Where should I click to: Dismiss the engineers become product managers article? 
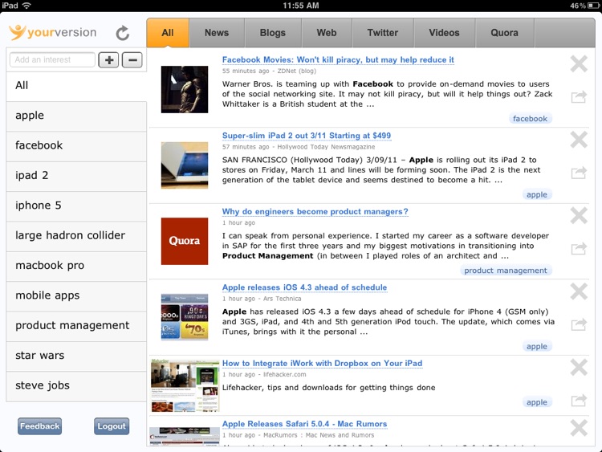coord(579,215)
